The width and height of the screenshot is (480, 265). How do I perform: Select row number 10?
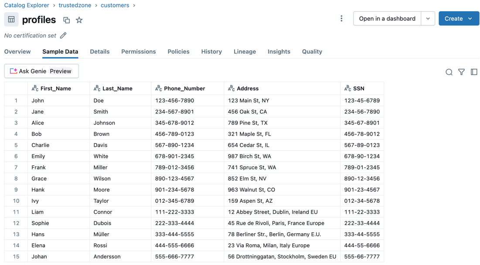[16, 201]
